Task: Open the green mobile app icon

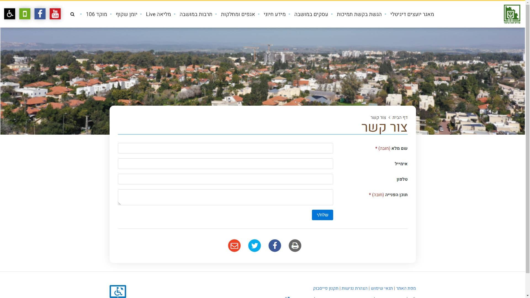Action: tap(25, 14)
